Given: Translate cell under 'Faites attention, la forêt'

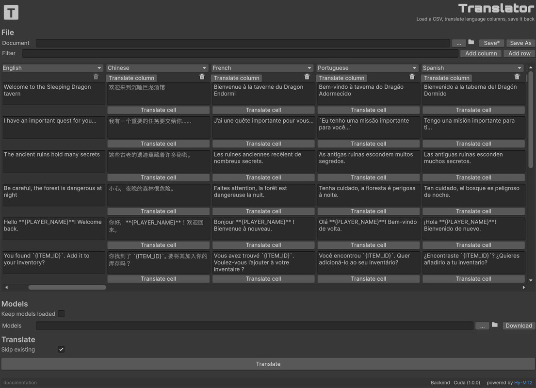Looking at the screenshot, I should point(263,211).
